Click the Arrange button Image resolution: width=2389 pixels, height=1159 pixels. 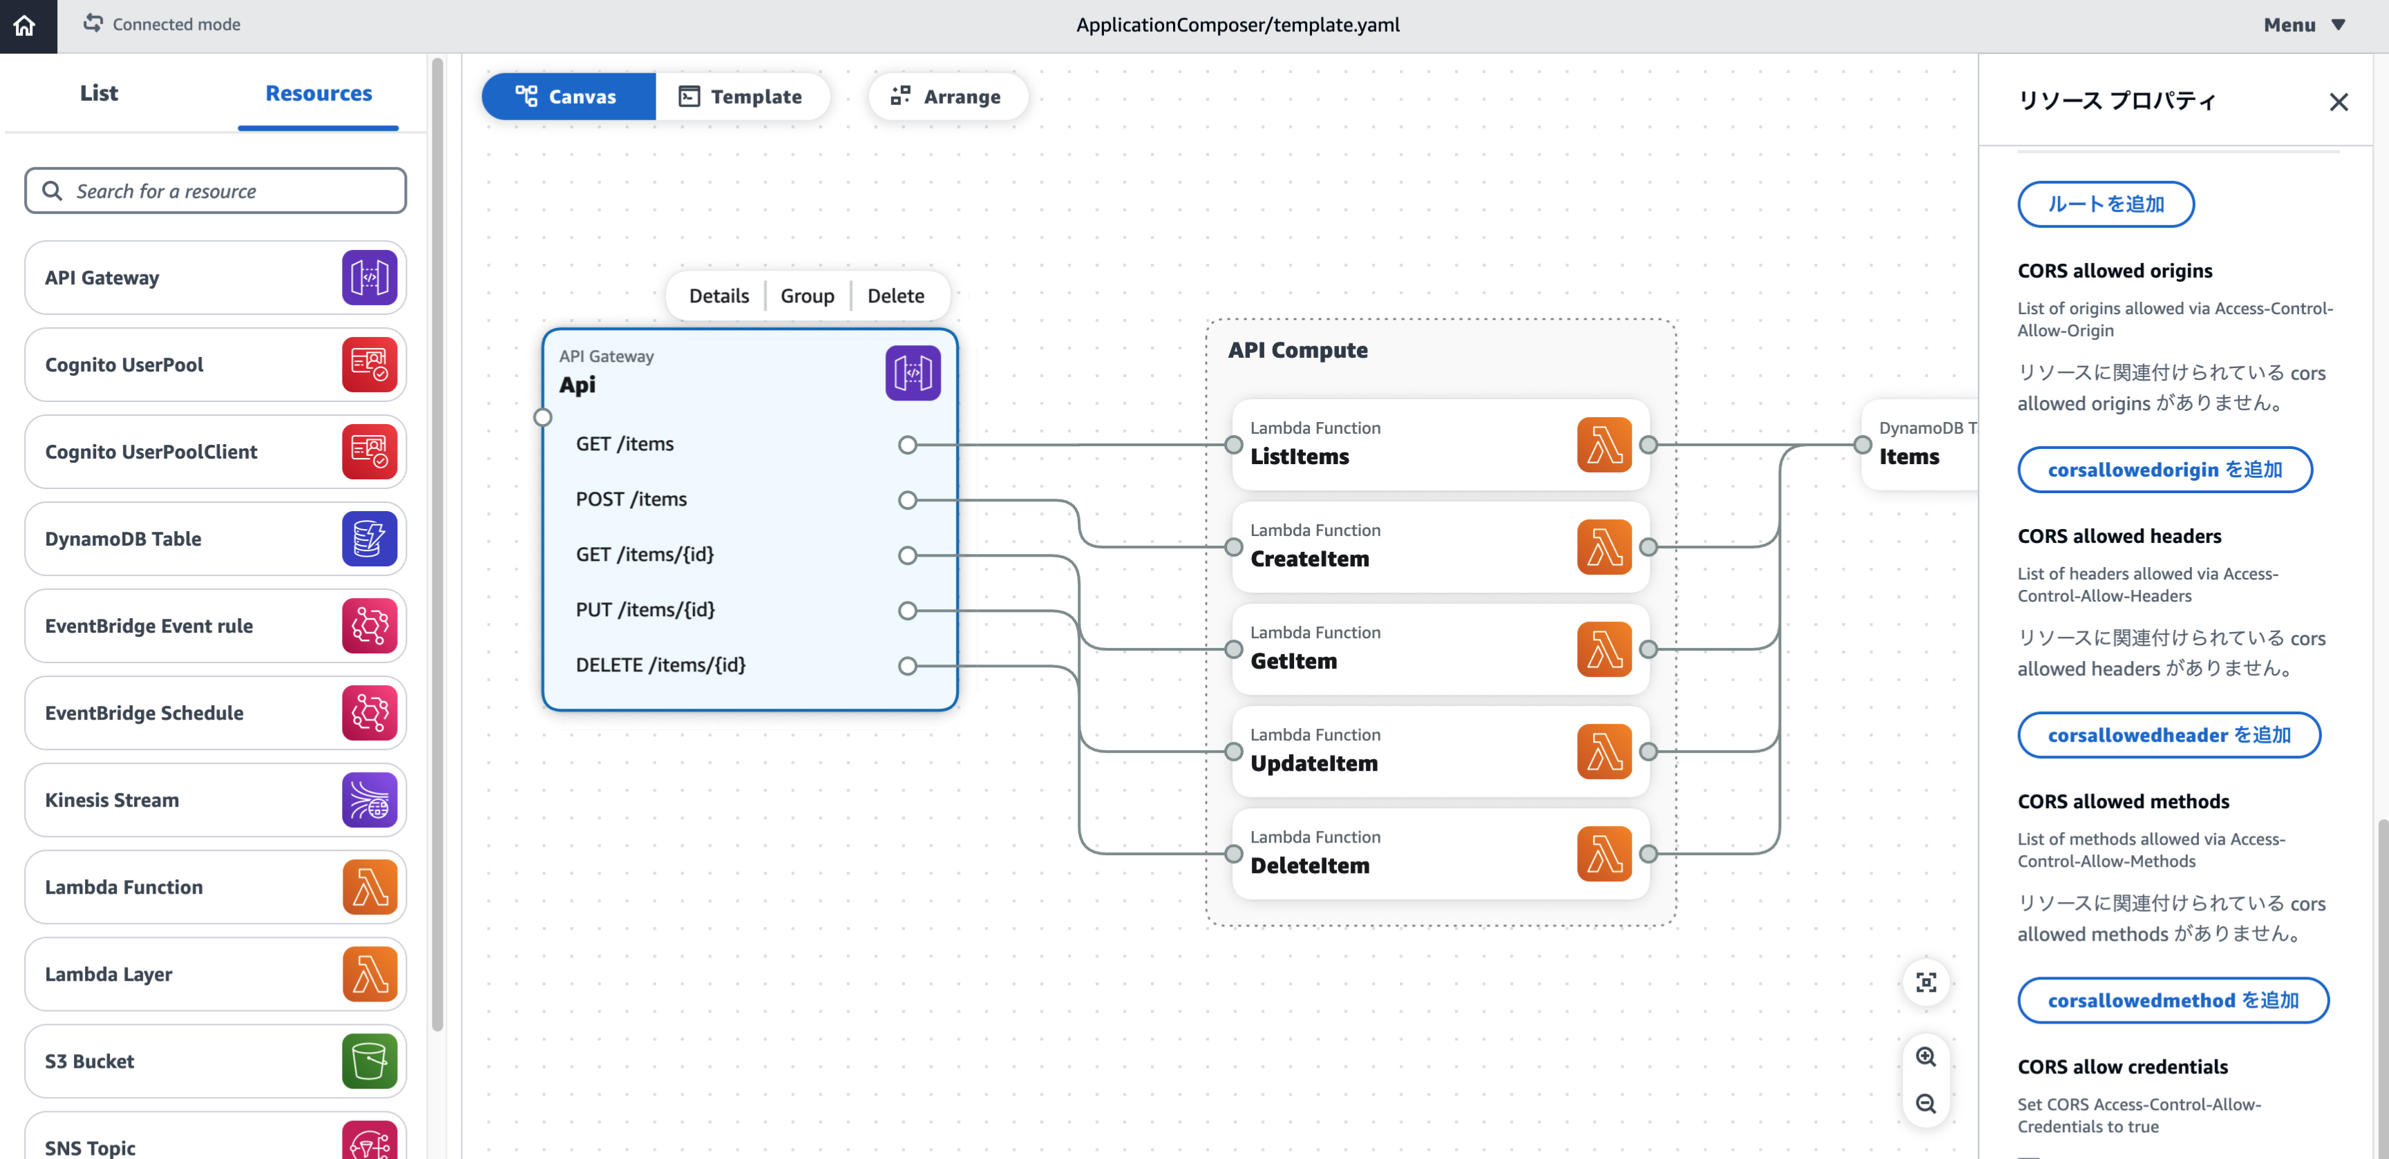click(x=948, y=97)
